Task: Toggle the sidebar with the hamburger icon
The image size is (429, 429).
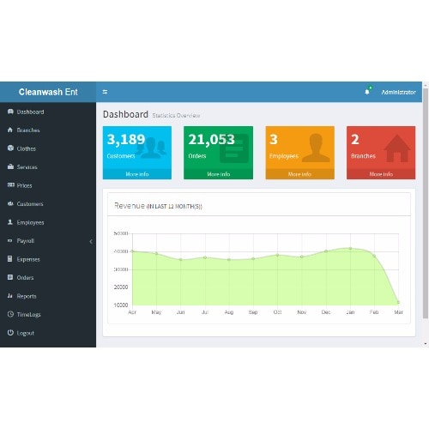Action: click(105, 92)
